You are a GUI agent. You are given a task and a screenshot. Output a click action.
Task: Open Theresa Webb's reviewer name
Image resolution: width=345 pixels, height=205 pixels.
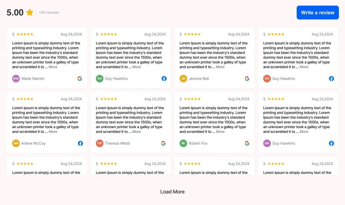click(x=118, y=143)
